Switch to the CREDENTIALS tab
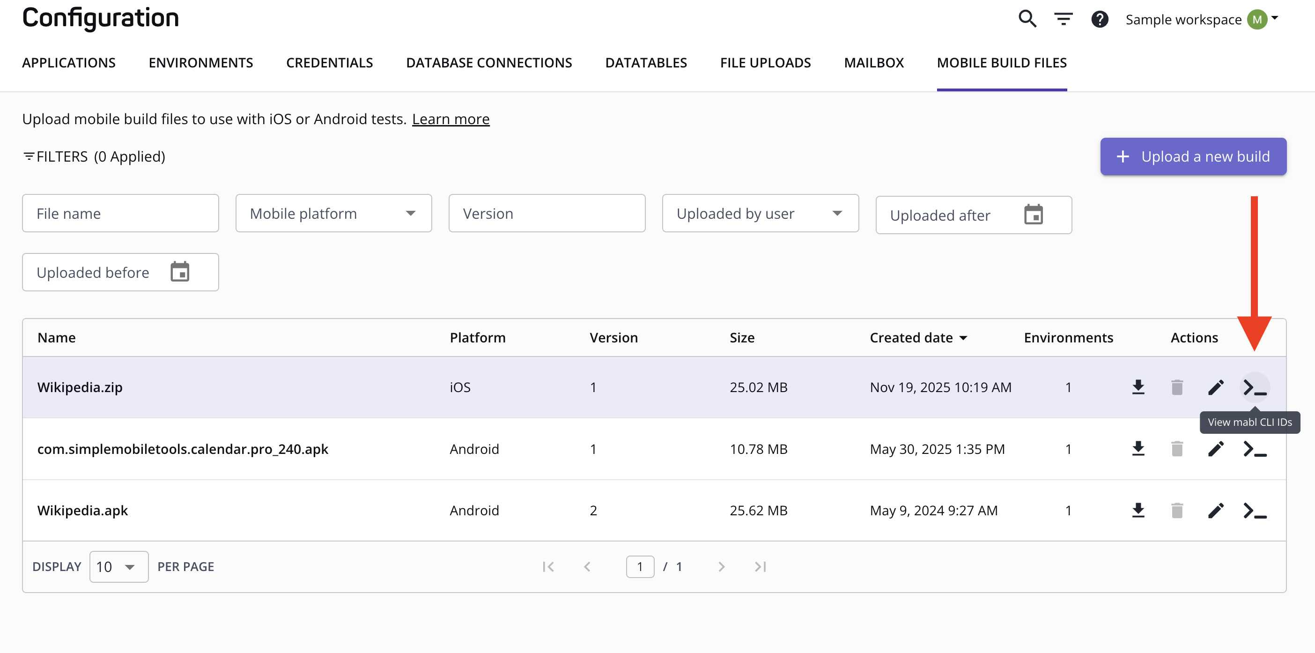Screen dimensions: 1315x653 coord(329,62)
